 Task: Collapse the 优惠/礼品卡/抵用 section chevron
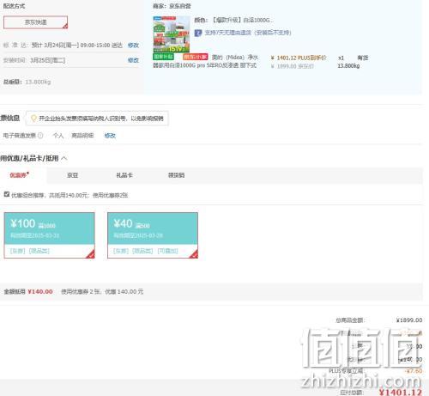[64, 158]
